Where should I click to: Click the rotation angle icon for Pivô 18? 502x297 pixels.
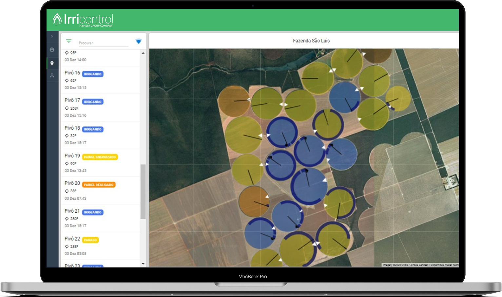[x=67, y=136]
